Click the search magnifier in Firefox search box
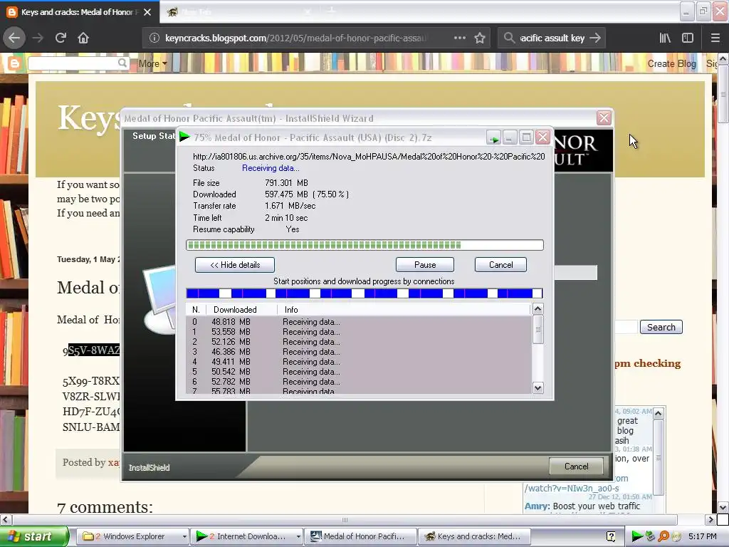The height and width of the screenshot is (547, 729). pyautogui.click(x=510, y=38)
